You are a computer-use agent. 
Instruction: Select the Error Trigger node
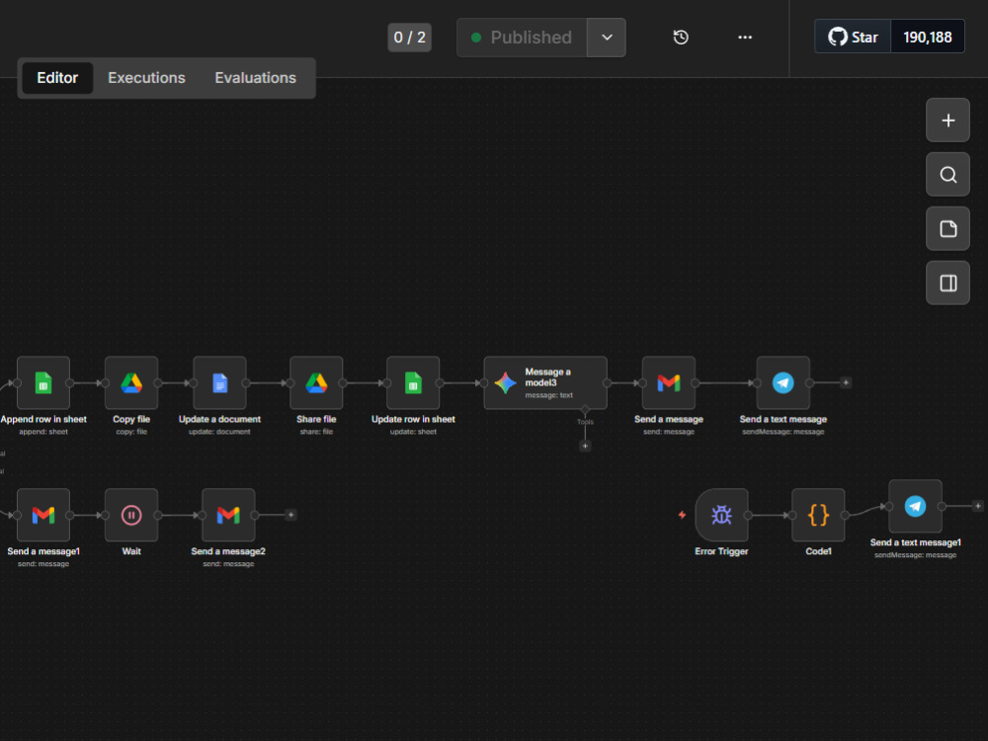[x=721, y=515]
